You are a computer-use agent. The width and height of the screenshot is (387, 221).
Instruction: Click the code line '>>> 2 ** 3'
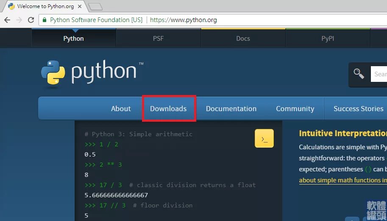coord(103,165)
